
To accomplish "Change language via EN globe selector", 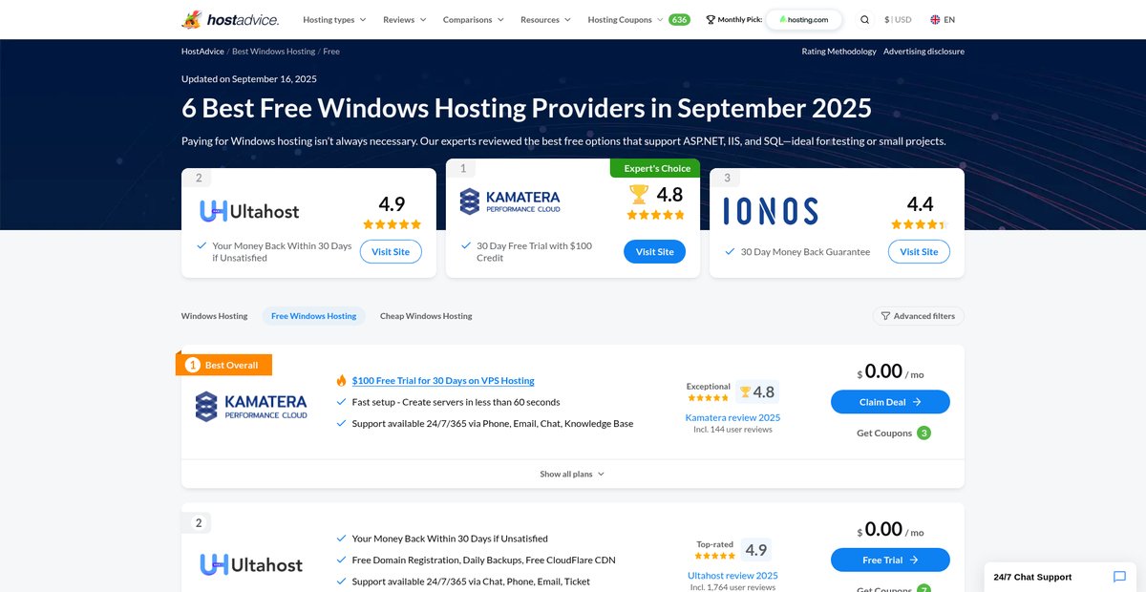I will click(x=943, y=19).
